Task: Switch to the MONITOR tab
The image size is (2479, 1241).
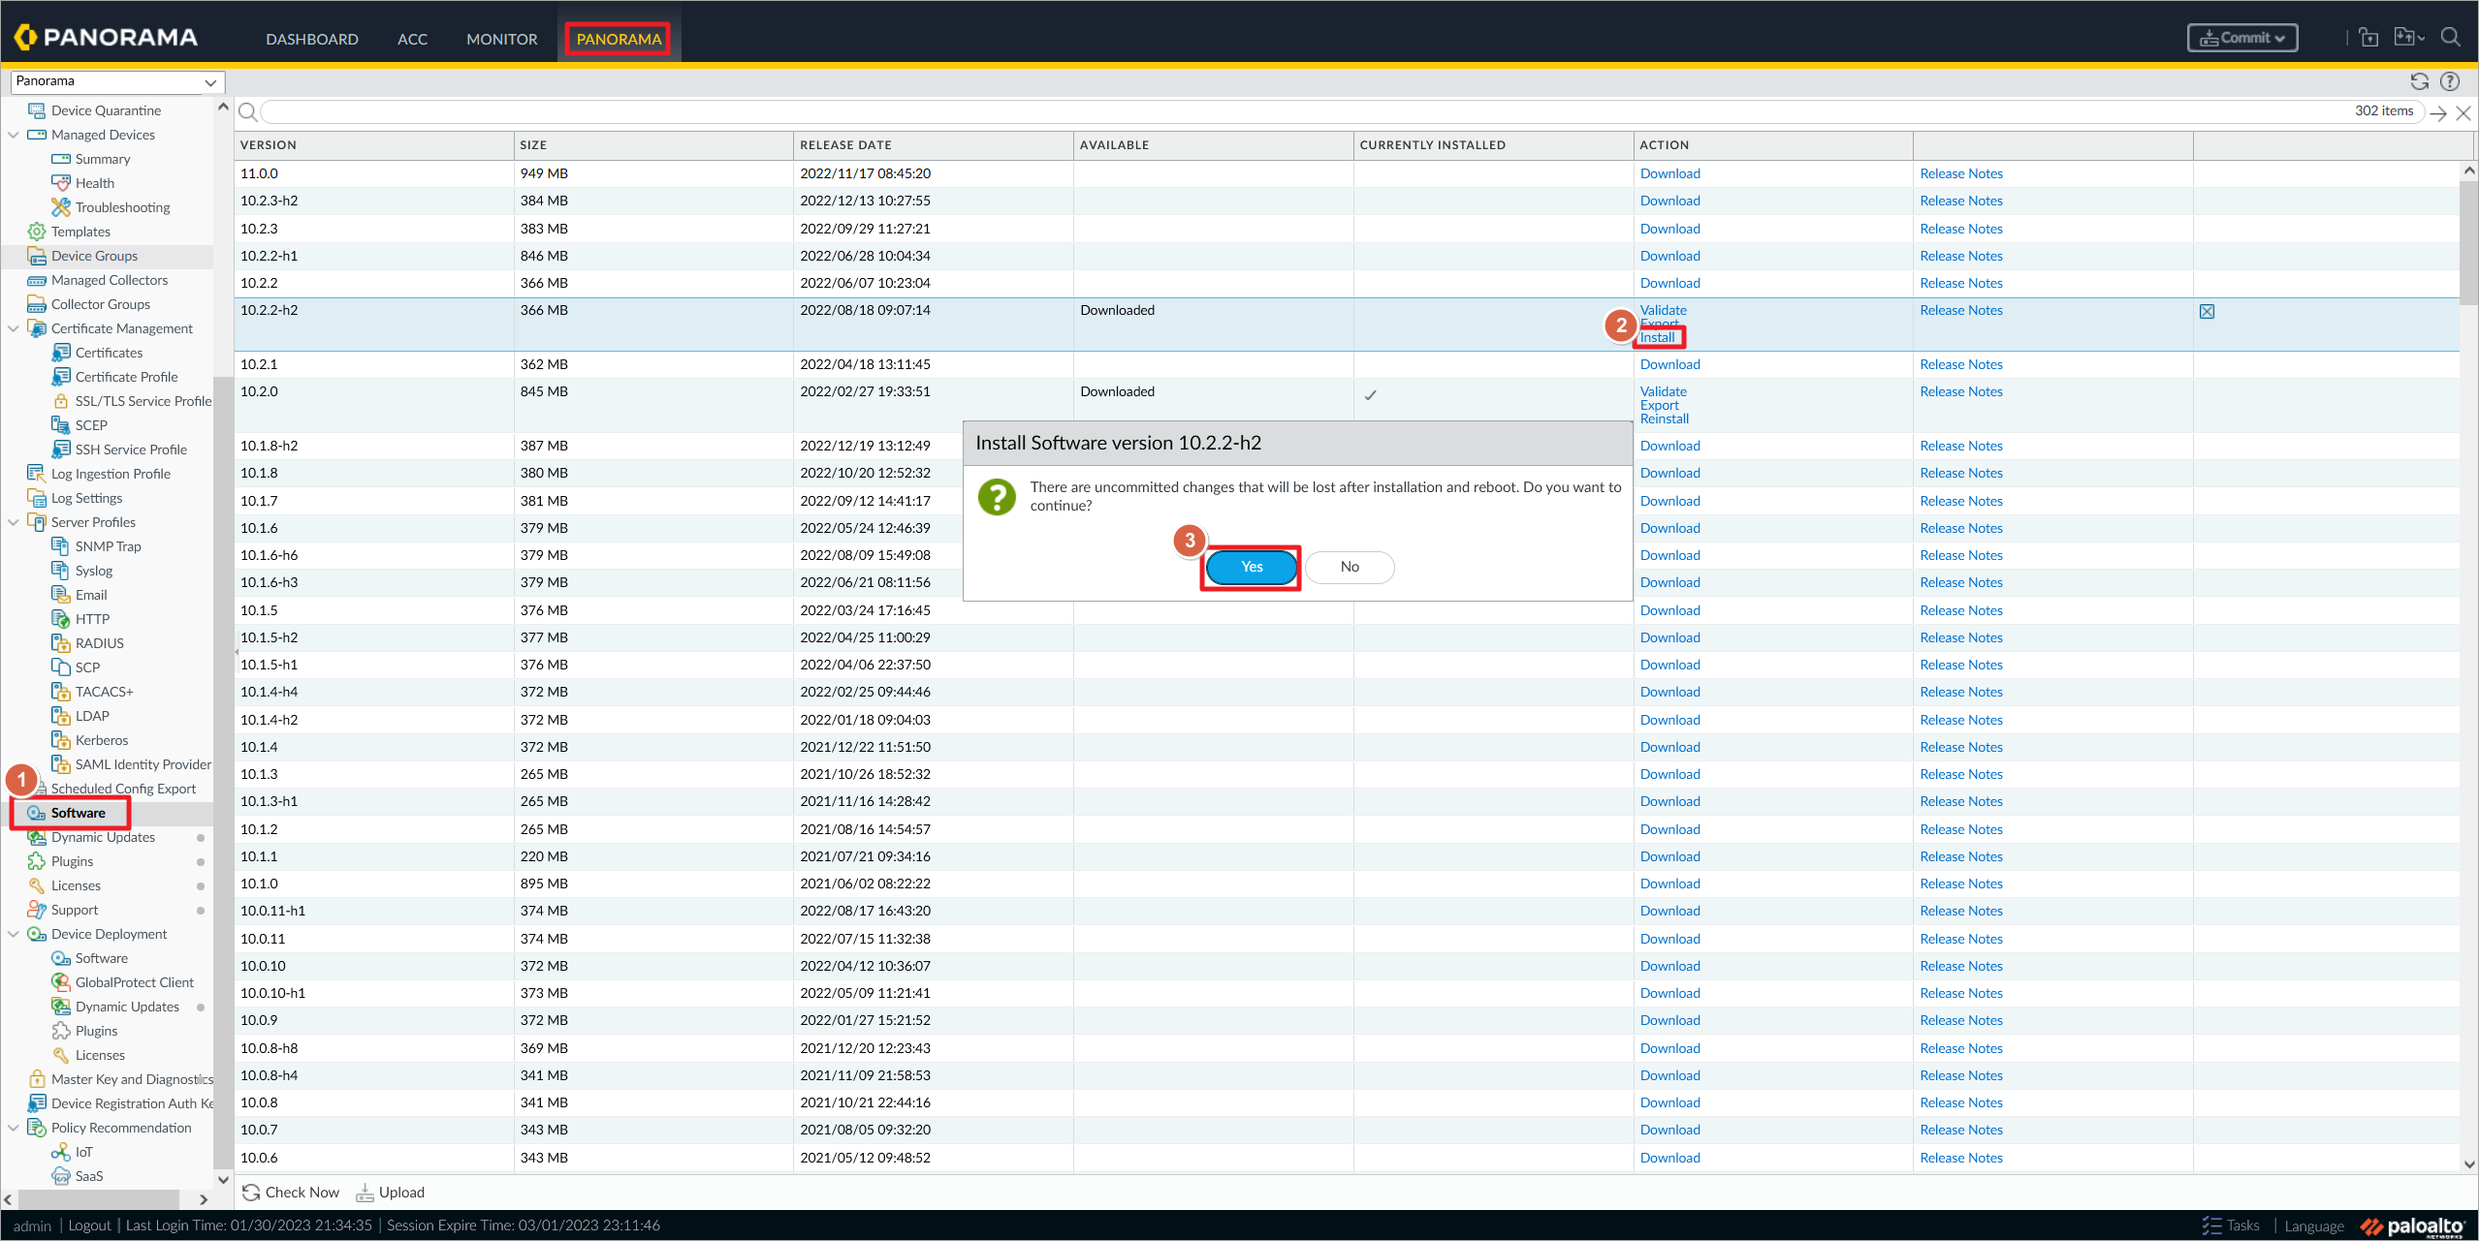Action: (x=501, y=39)
